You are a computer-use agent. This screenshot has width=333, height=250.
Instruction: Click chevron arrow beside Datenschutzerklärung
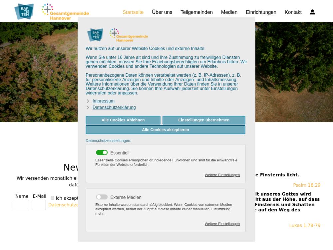point(88,108)
